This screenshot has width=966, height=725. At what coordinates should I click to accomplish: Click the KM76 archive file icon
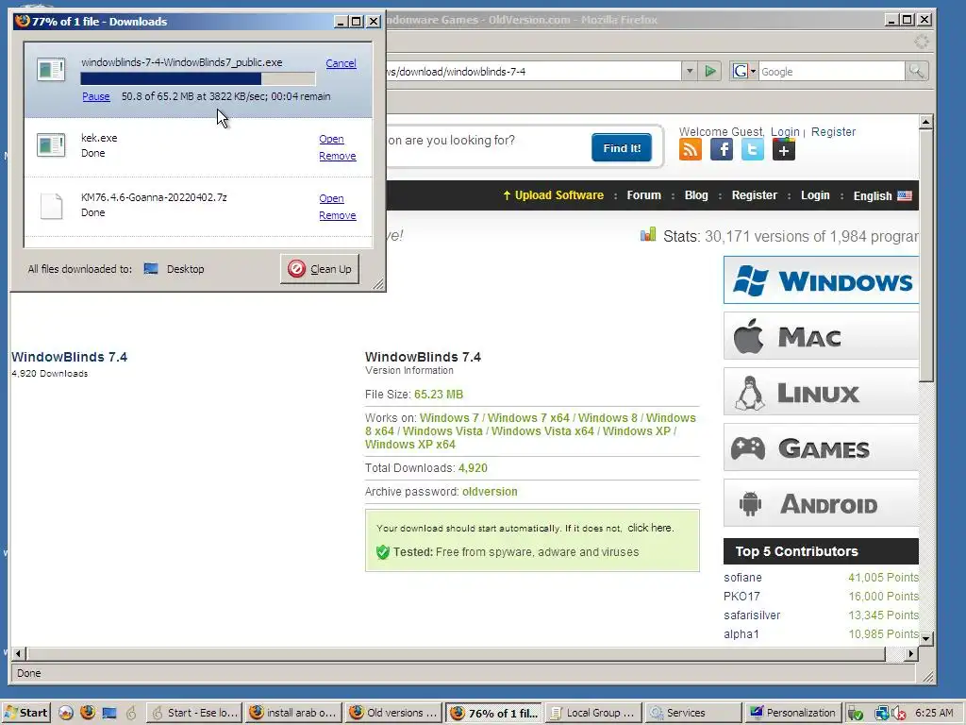(x=51, y=206)
